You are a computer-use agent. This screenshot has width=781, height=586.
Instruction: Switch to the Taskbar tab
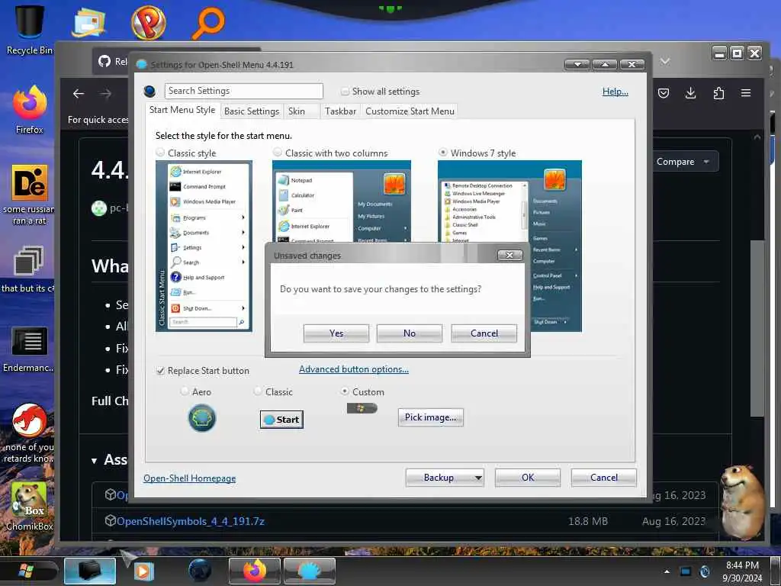[340, 111]
